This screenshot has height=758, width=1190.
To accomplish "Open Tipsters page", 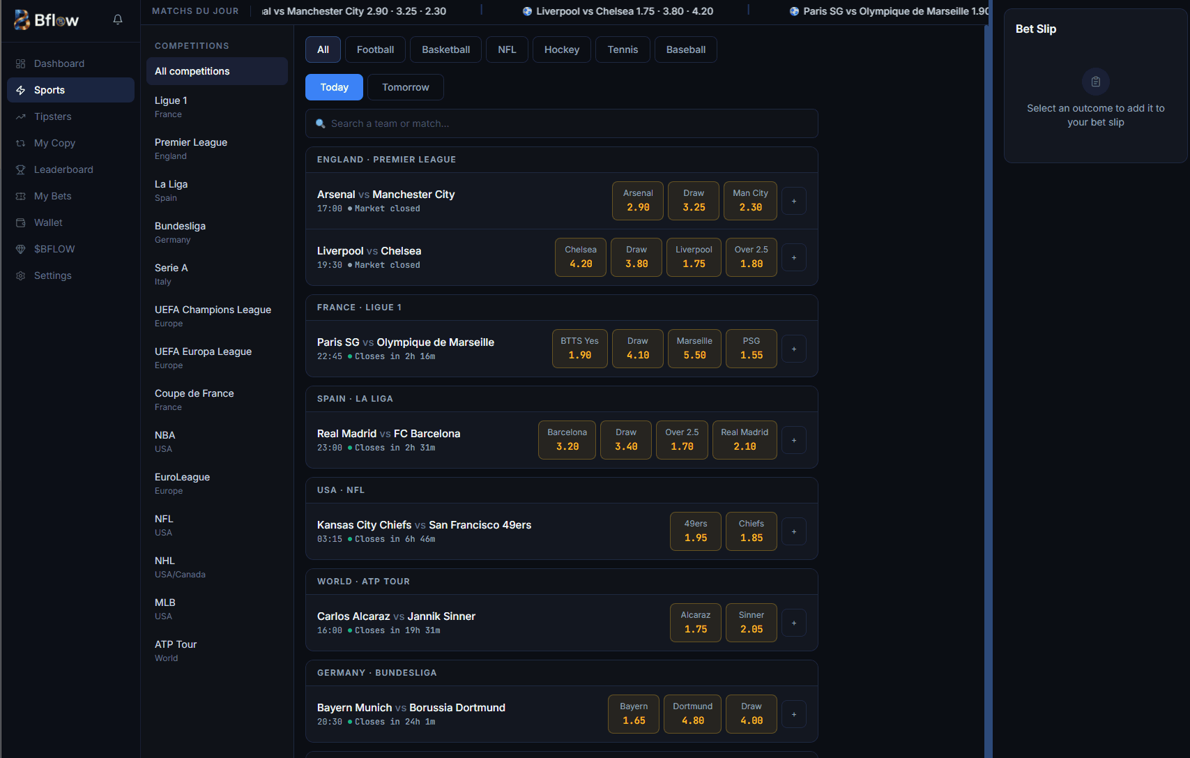I will pos(70,116).
